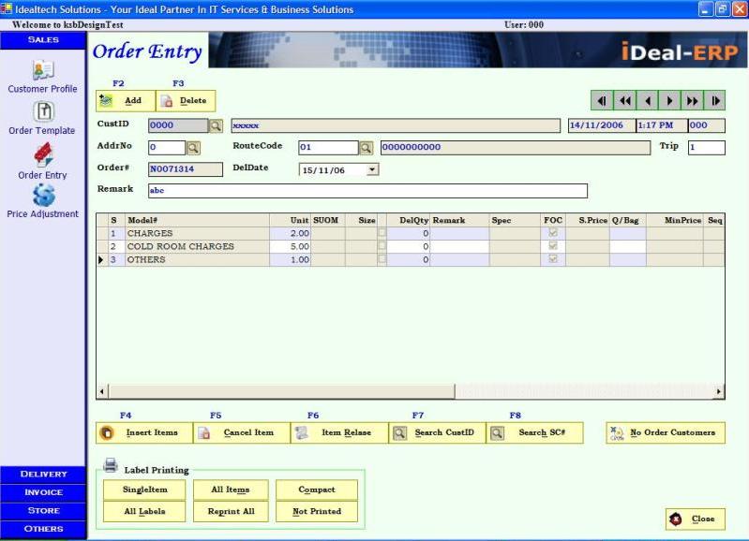Viewport: 749px width, 541px height.
Task: Click the CustID lookup magnifier icon
Action: click(x=216, y=125)
